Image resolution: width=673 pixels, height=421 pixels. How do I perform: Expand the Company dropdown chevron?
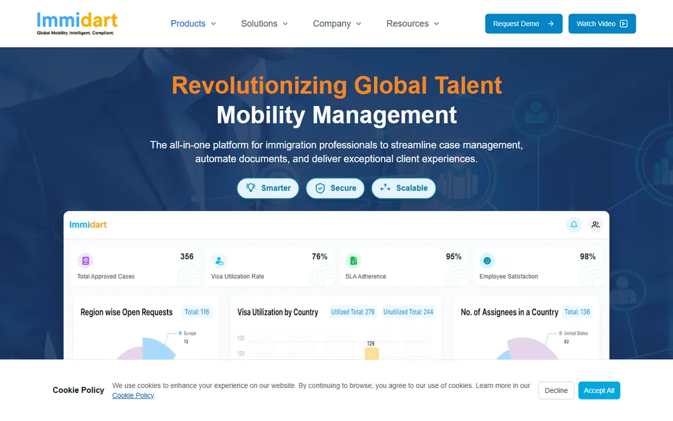point(359,24)
